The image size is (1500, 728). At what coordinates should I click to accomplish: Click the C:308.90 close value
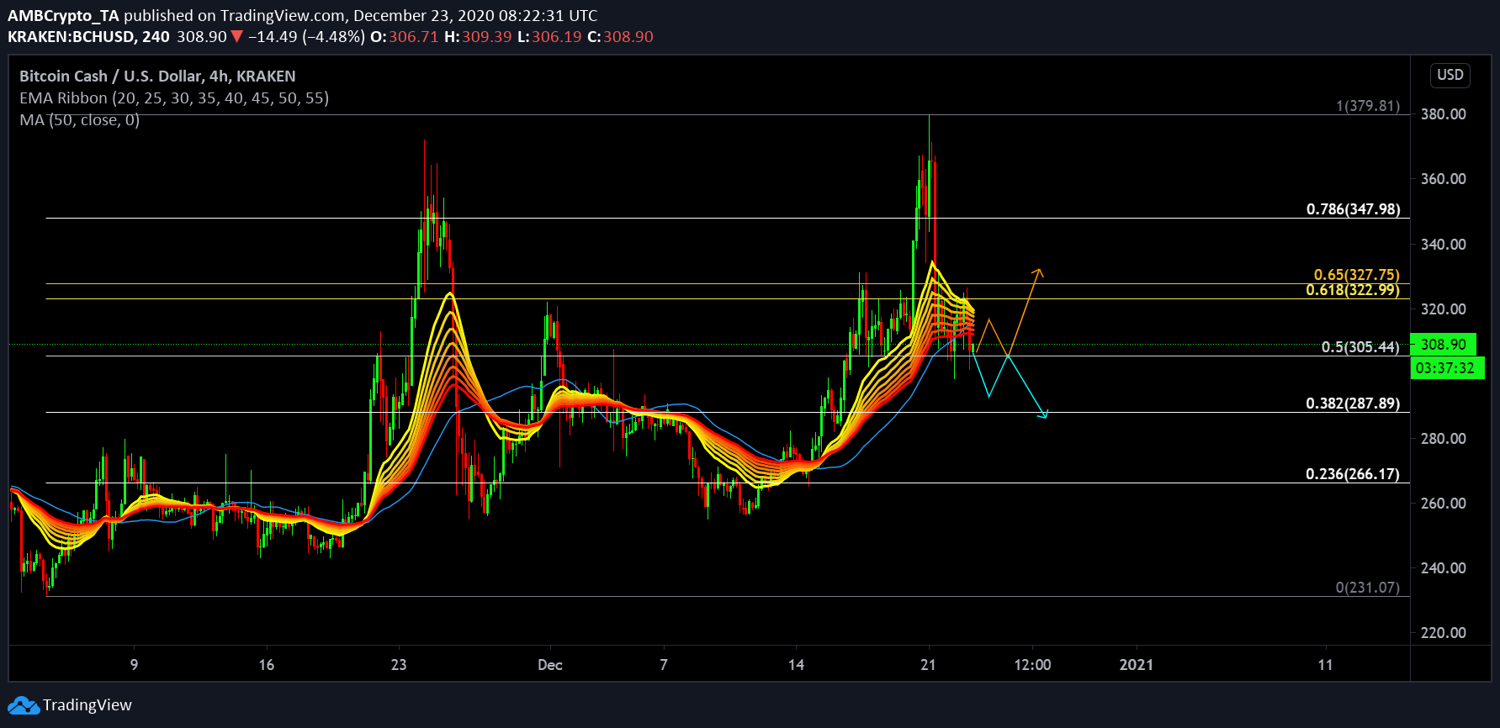click(x=620, y=37)
